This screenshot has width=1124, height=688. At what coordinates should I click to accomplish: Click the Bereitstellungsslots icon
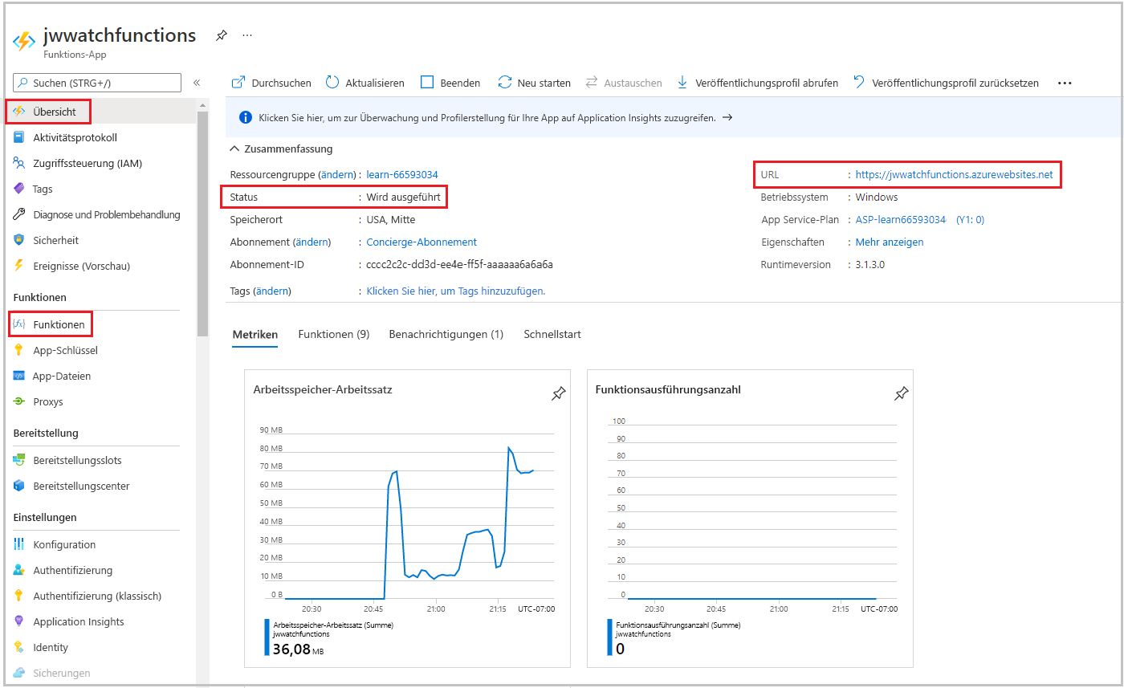tap(19, 460)
